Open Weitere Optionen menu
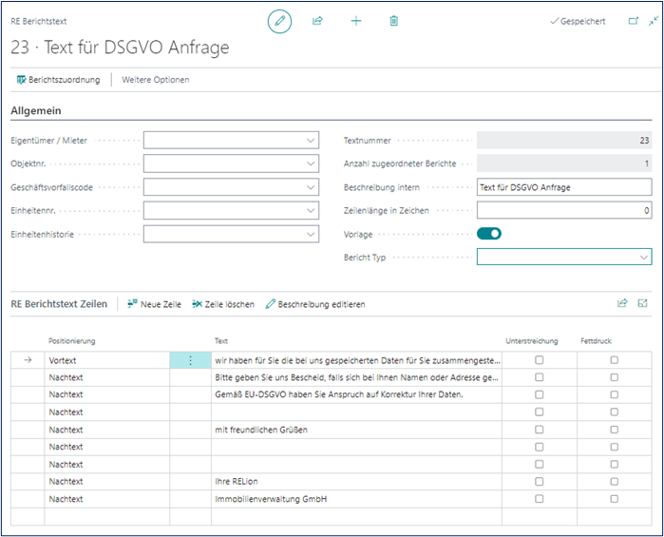664x537 pixels. (156, 80)
